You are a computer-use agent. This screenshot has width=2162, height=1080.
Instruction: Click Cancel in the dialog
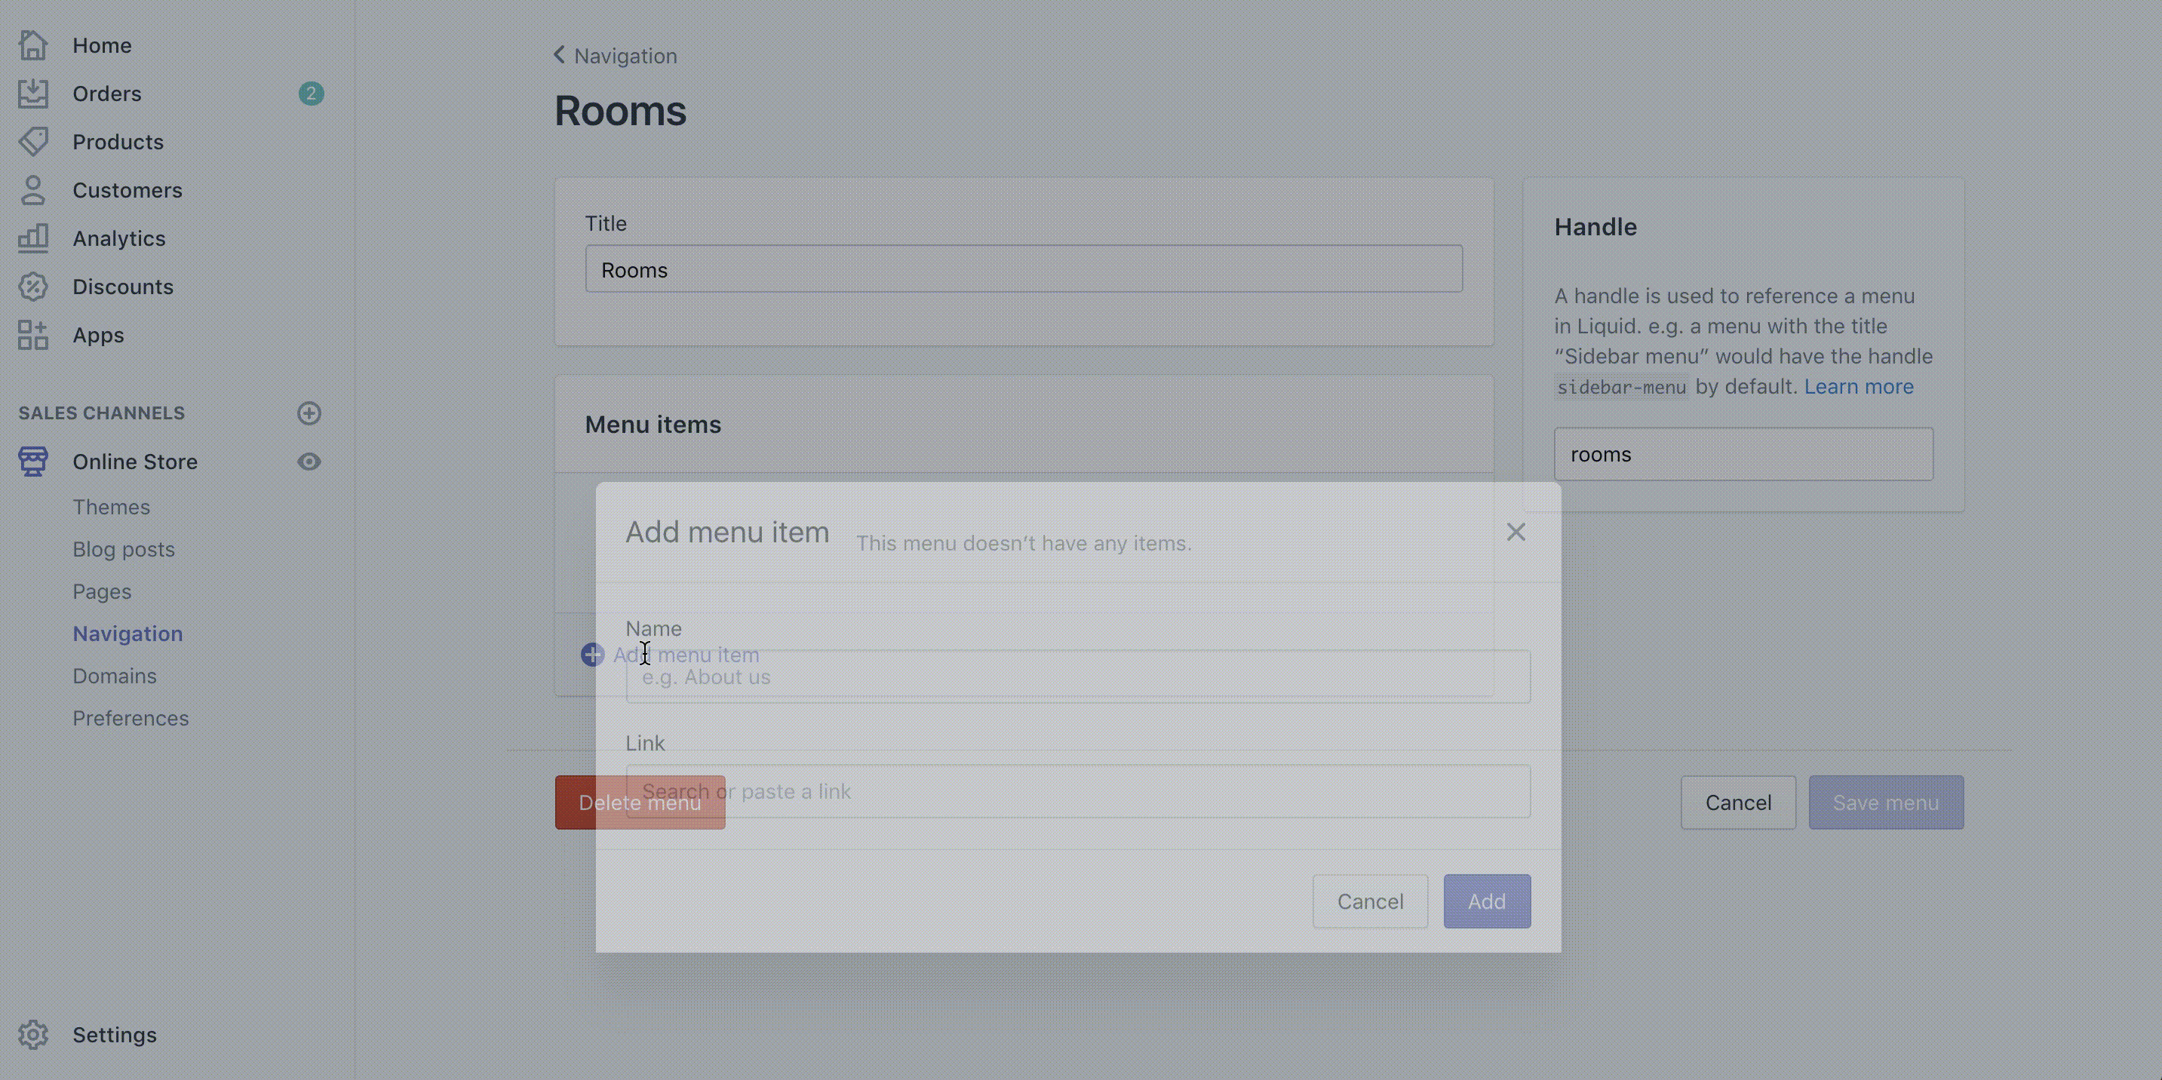[1370, 901]
